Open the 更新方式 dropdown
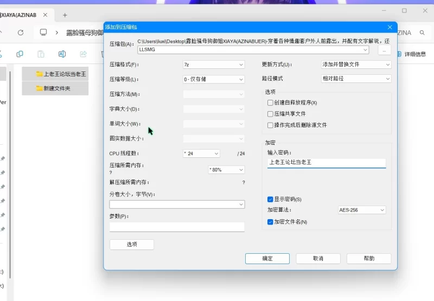The image size is (434, 301). 356,65
